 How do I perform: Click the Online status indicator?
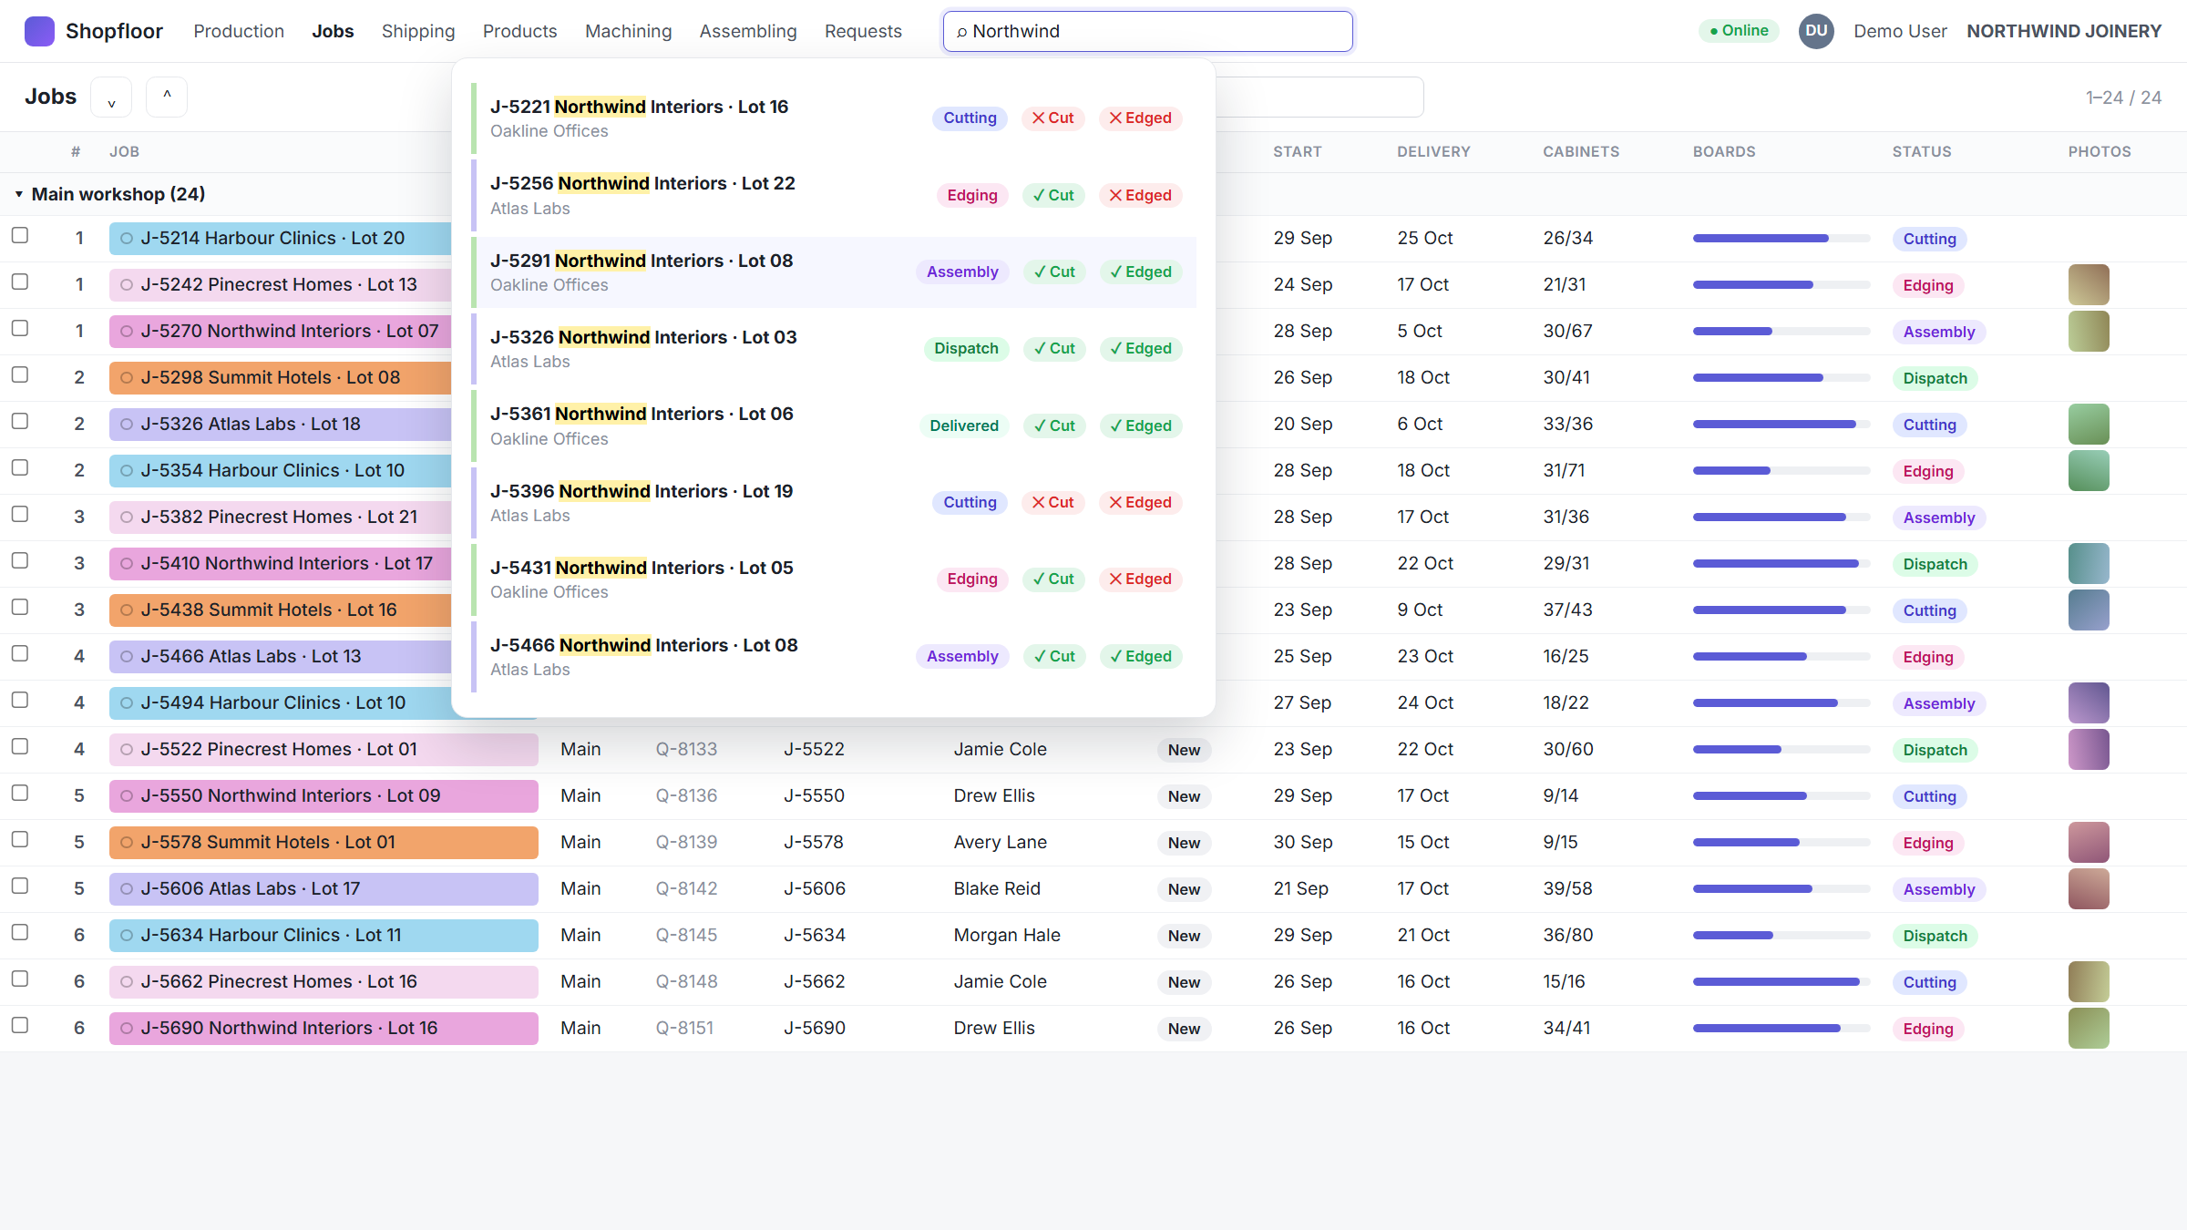[1739, 31]
